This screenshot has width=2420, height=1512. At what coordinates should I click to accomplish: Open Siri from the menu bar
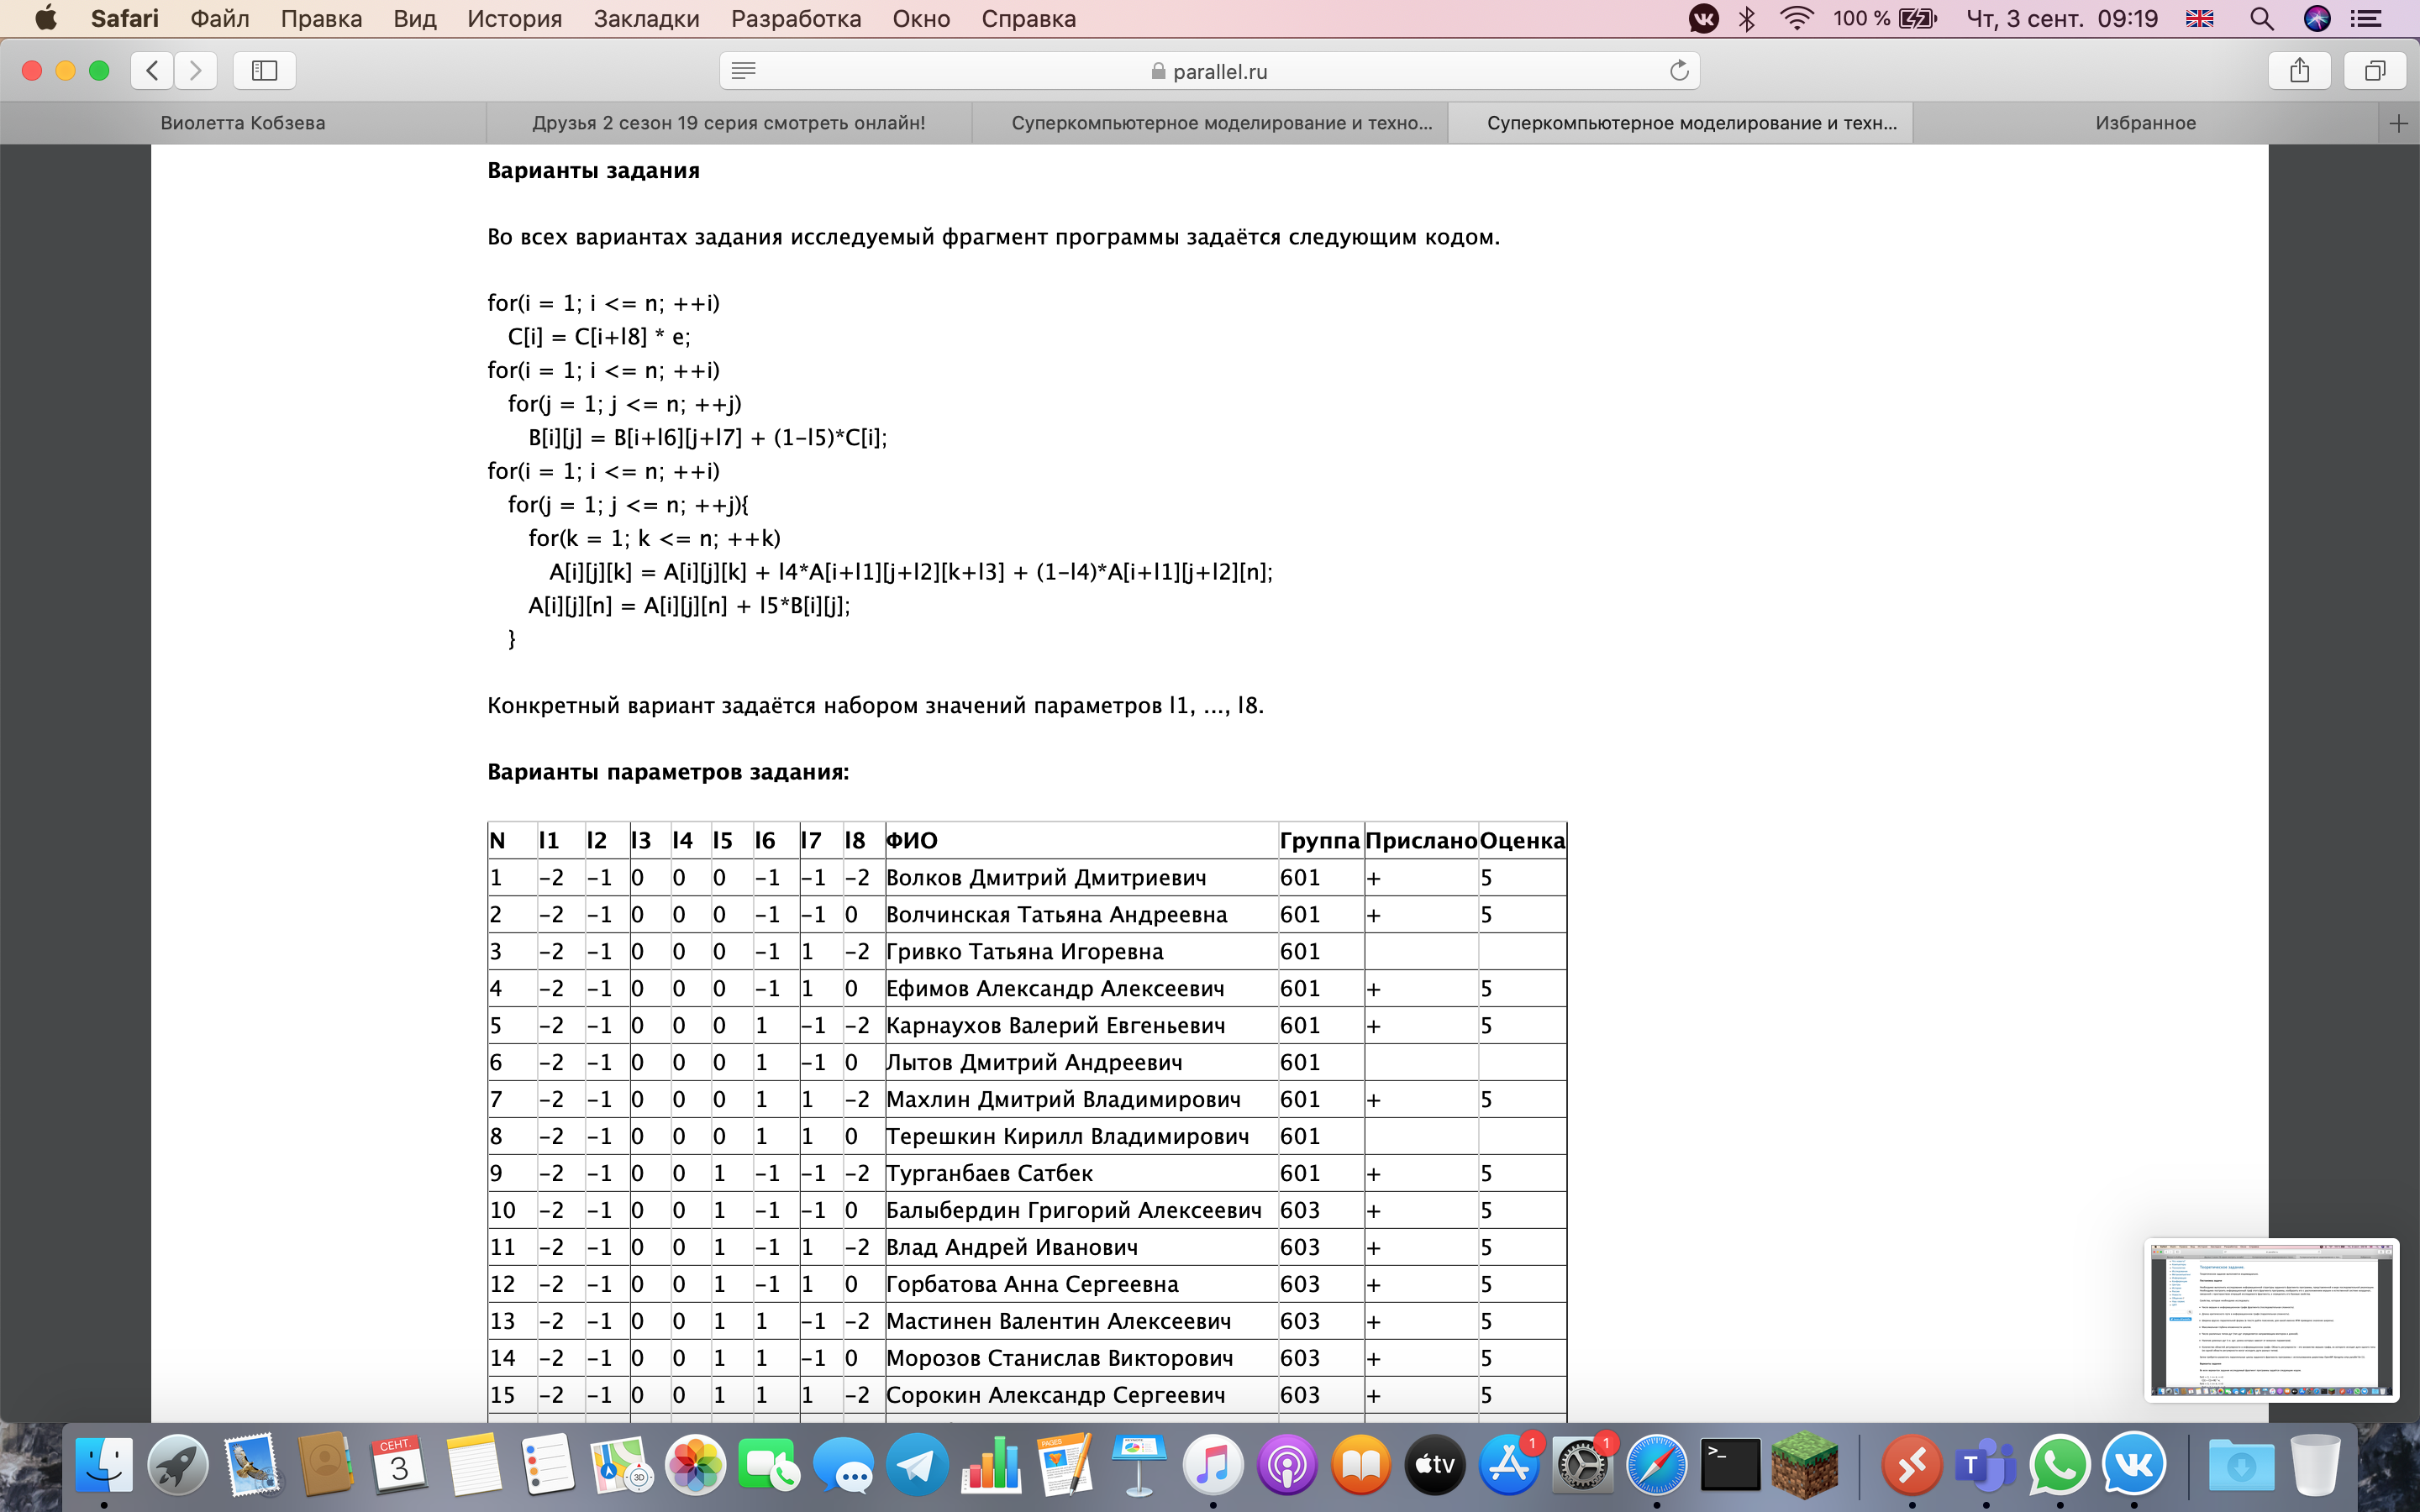tap(2317, 18)
